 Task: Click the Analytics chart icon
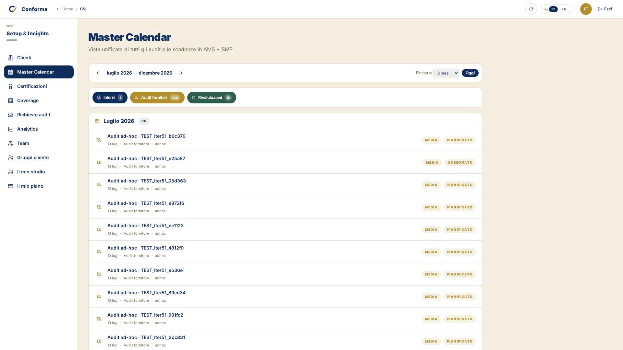click(x=10, y=129)
